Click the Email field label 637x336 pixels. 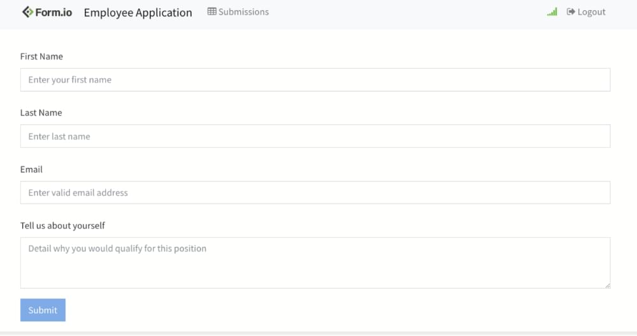click(31, 169)
